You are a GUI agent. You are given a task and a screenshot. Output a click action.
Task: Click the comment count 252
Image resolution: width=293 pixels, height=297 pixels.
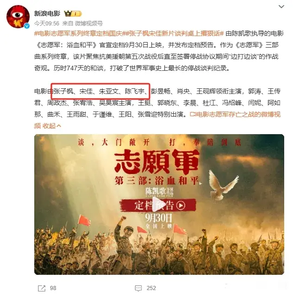[x=151, y=288]
